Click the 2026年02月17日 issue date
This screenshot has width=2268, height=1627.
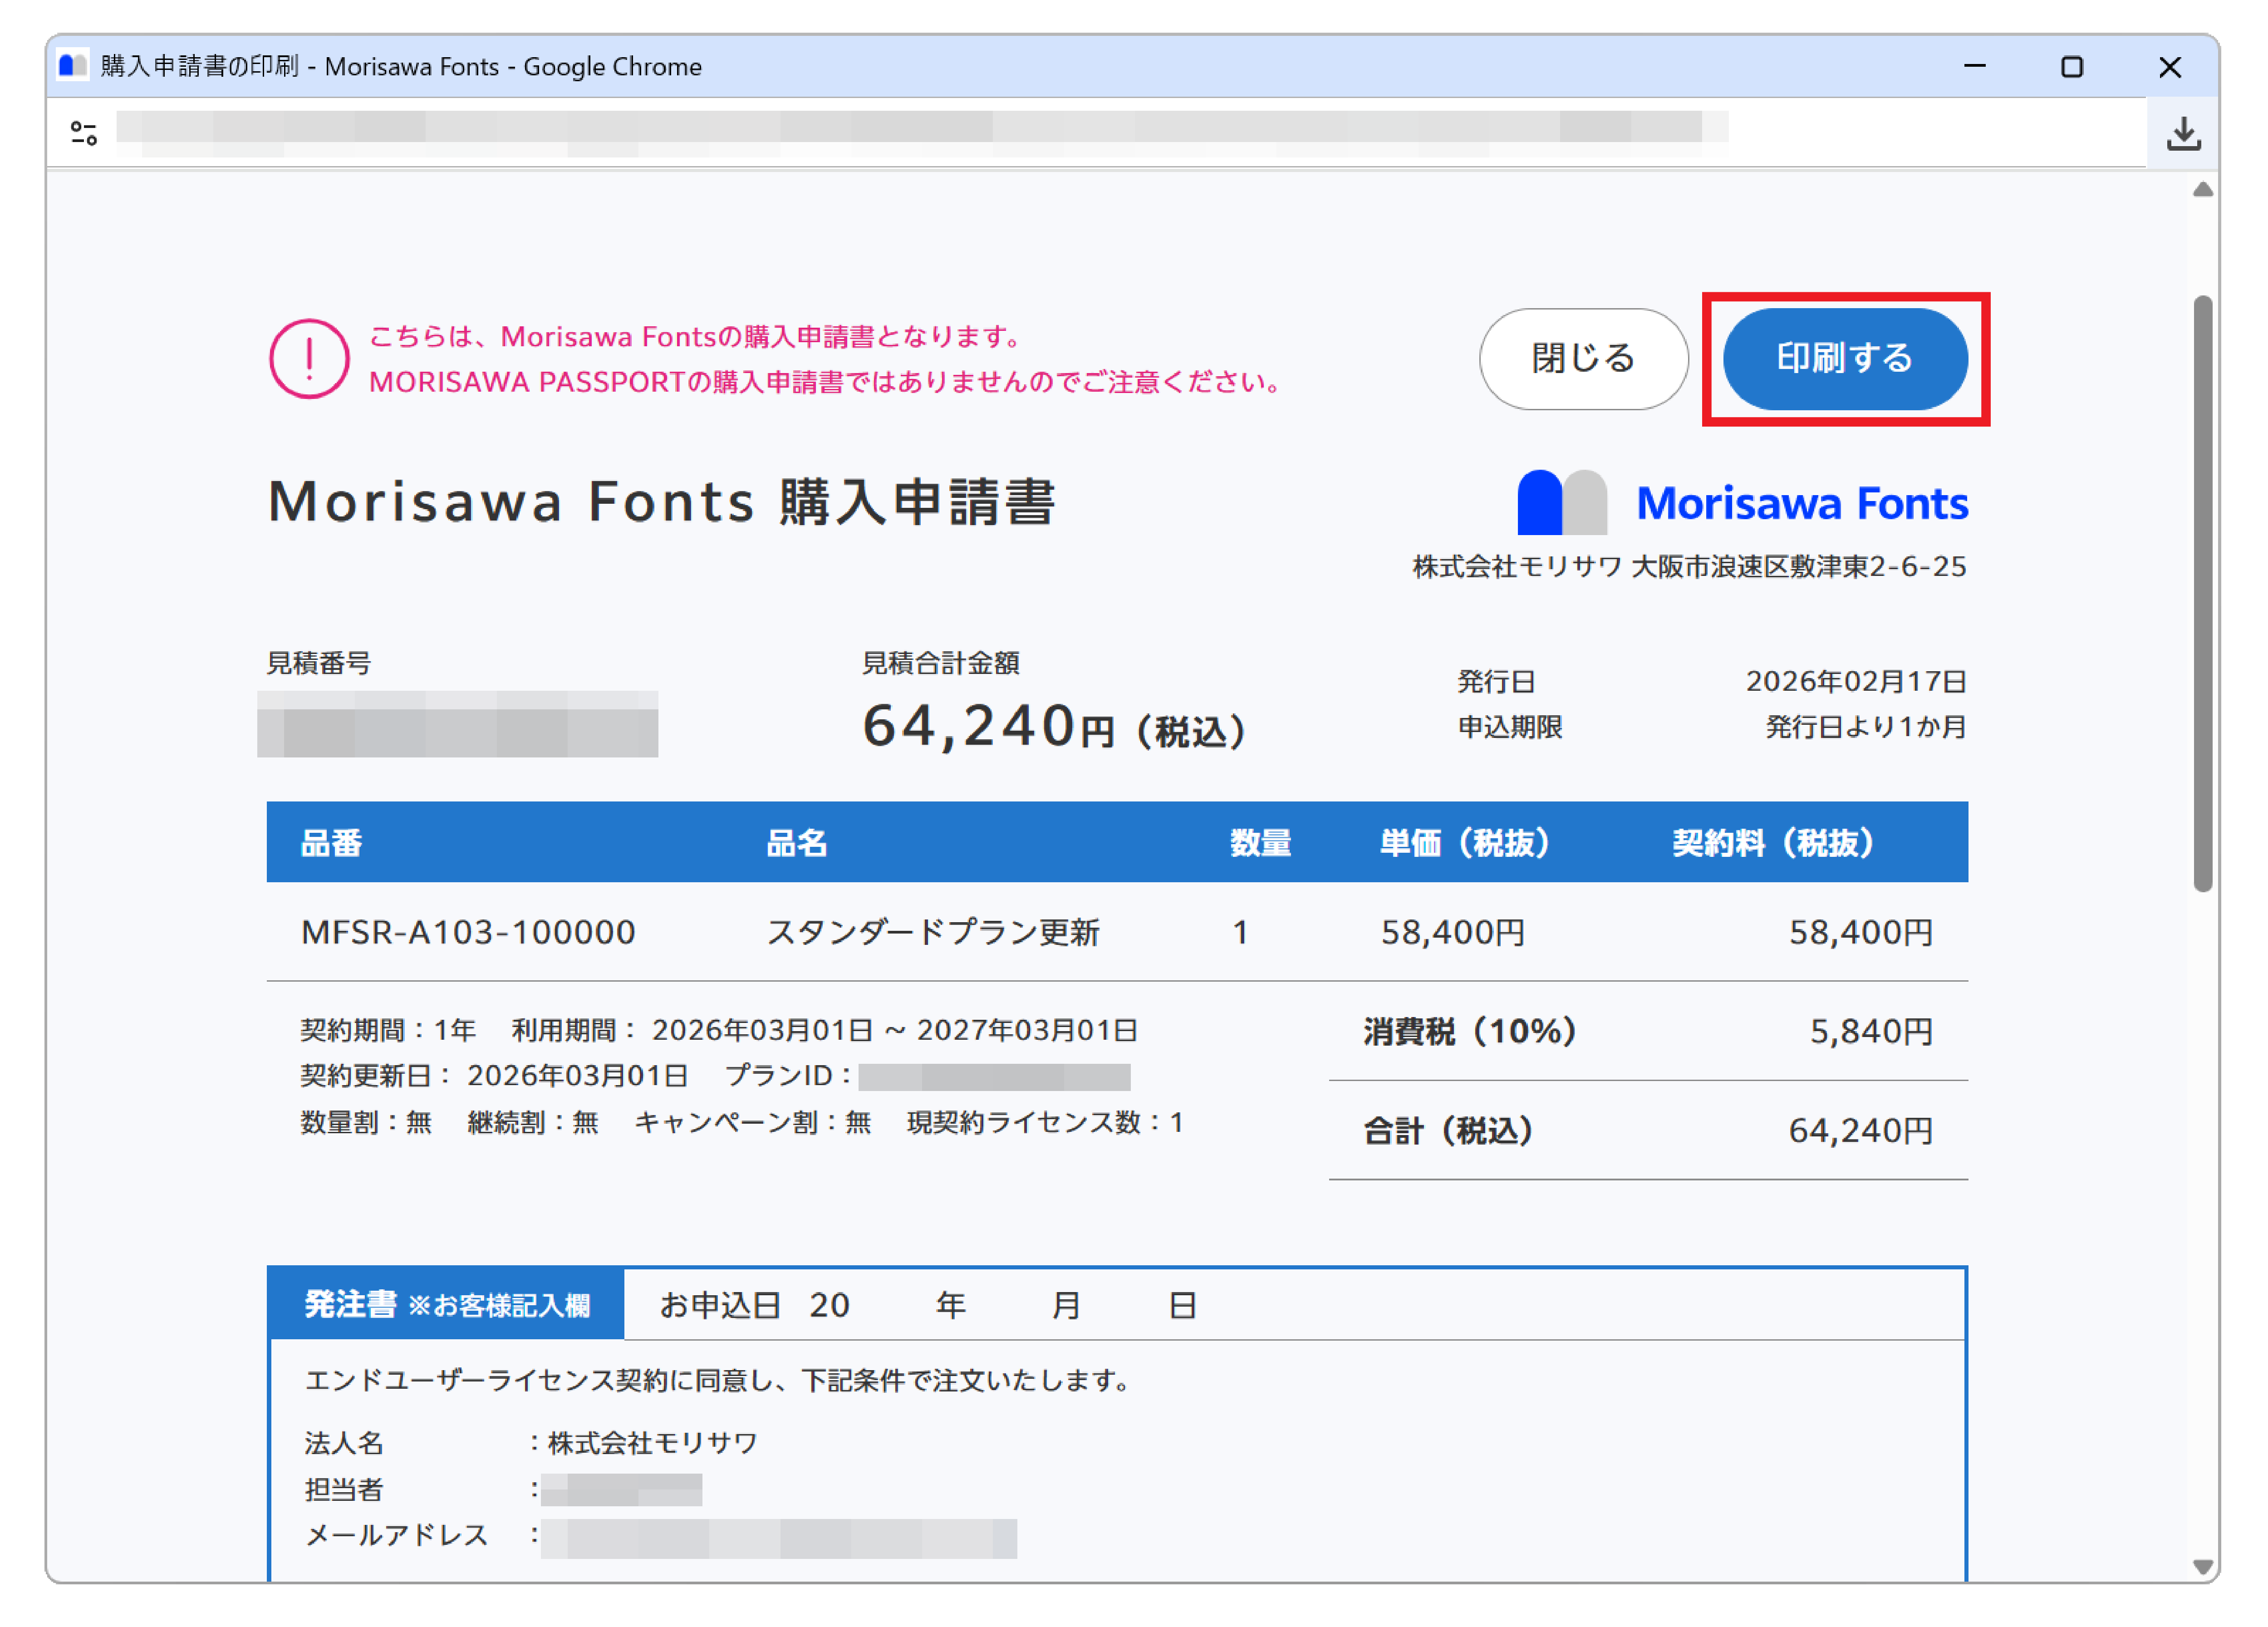1856,681
